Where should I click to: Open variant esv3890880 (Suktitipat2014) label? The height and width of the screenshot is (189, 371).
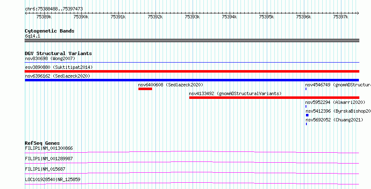pos(59,67)
